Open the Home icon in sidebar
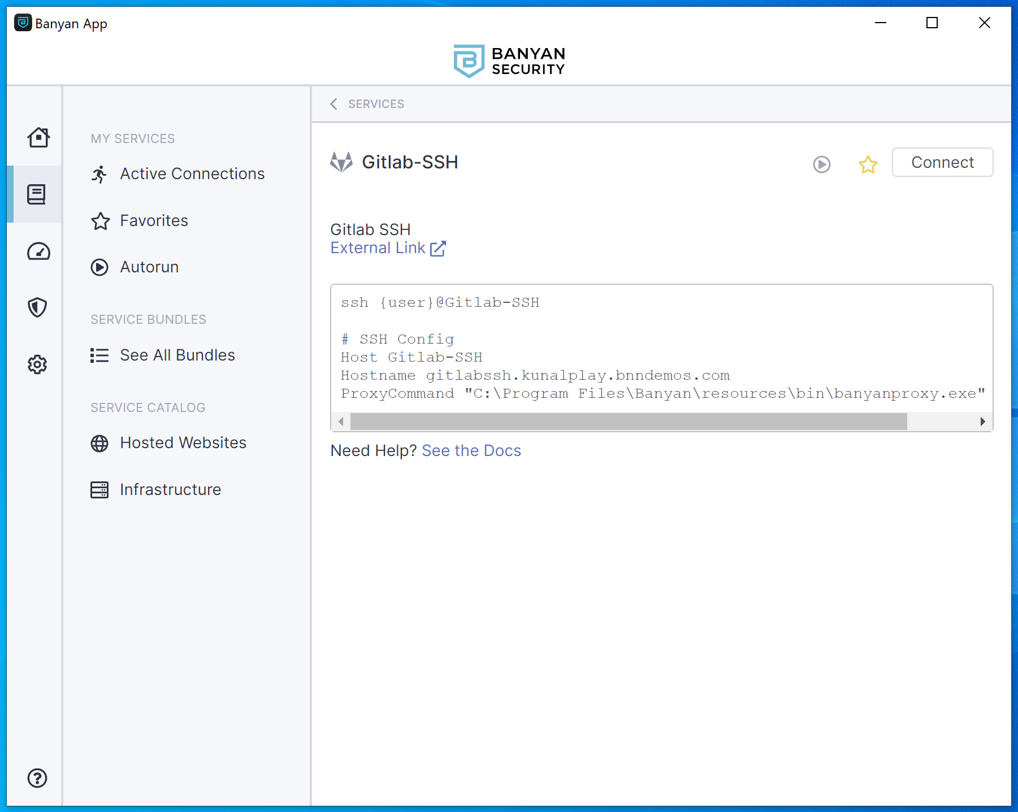 pyautogui.click(x=38, y=137)
